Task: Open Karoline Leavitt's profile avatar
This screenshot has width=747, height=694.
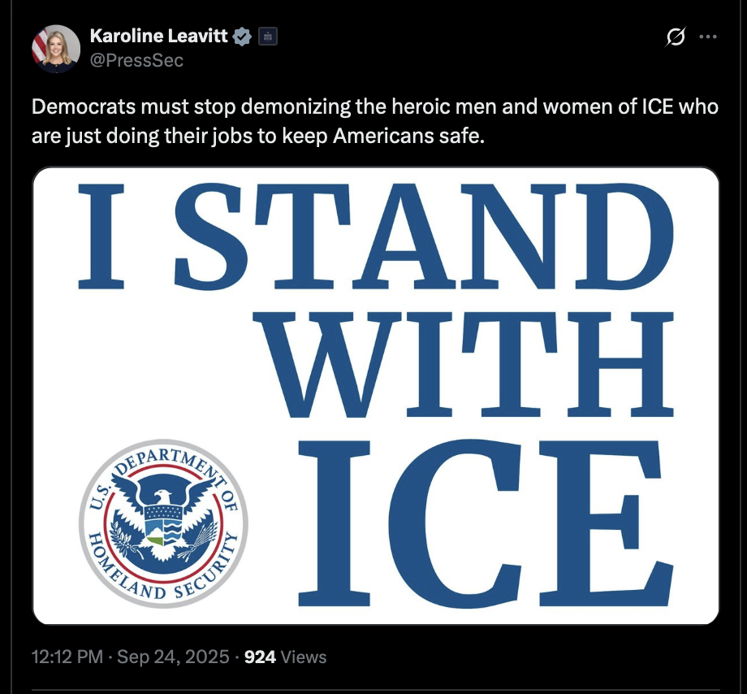Action: 56,49
